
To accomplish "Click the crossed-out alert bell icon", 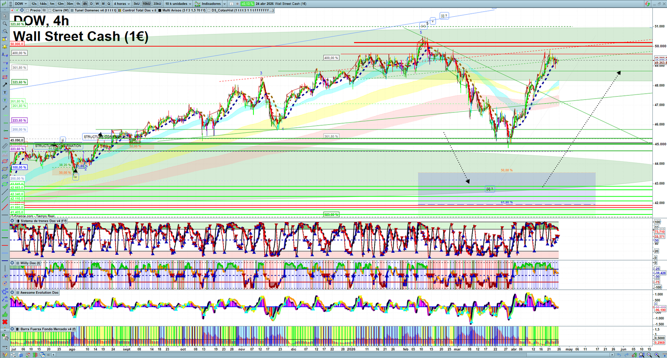I will (5, 39).
